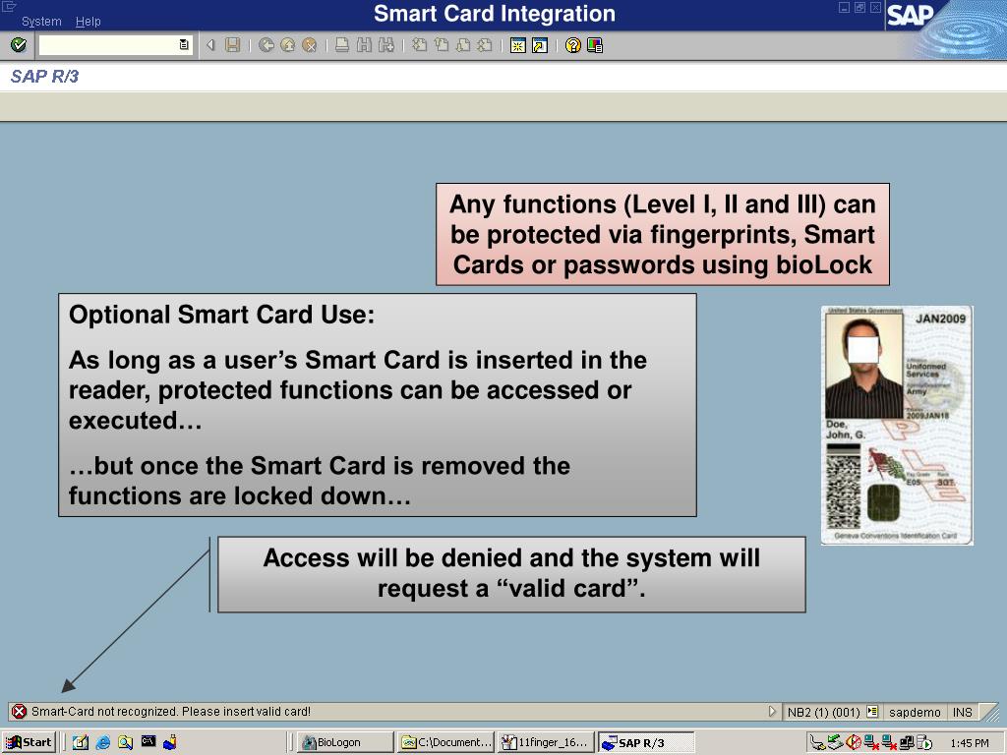Viewport: 1007px width, 755px height.
Task: Click the SAP logo in the corner
Action: (x=910, y=16)
